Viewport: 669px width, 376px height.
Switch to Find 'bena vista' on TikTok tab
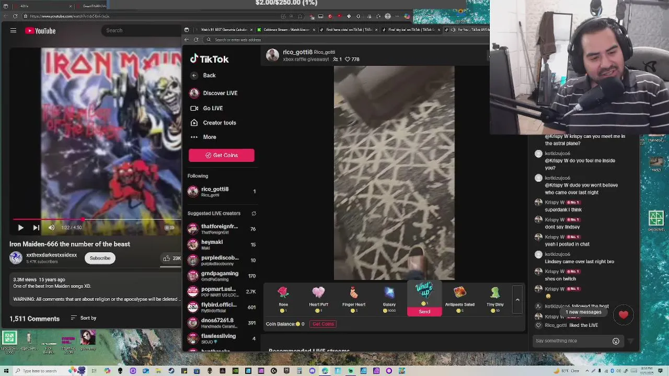348,30
